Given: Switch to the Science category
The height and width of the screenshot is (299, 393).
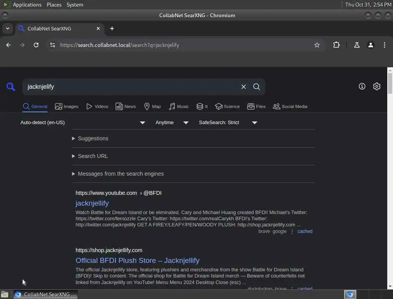Looking at the screenshot, I should [227, 106].
